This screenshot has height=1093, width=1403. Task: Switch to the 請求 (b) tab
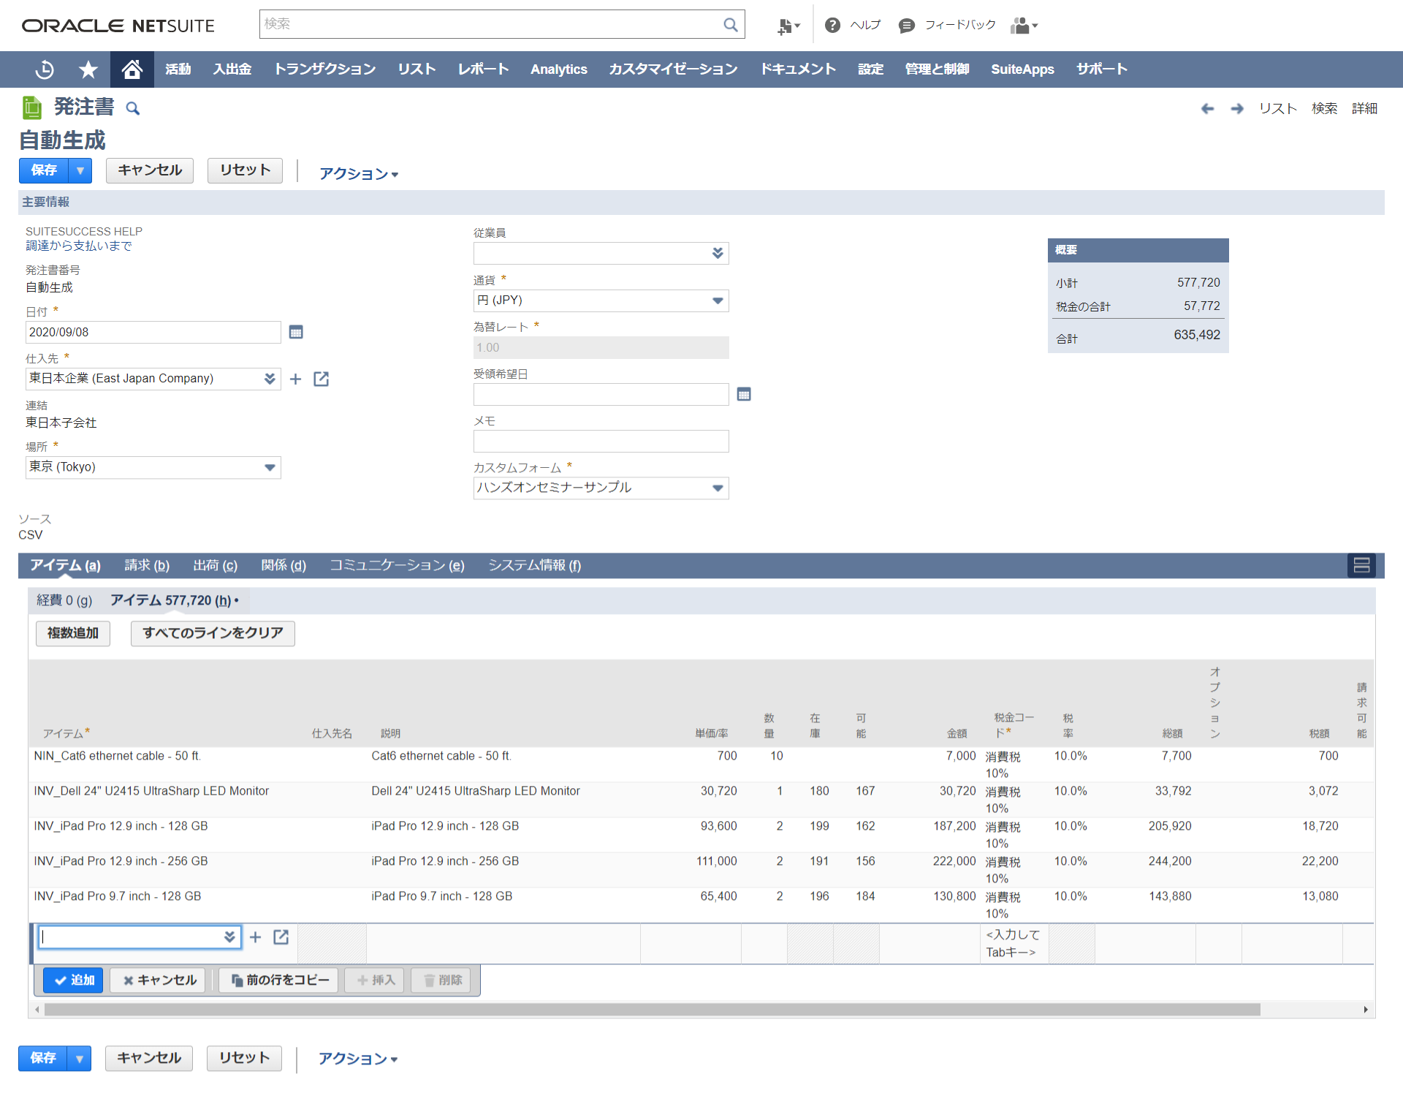coord(147,565)
